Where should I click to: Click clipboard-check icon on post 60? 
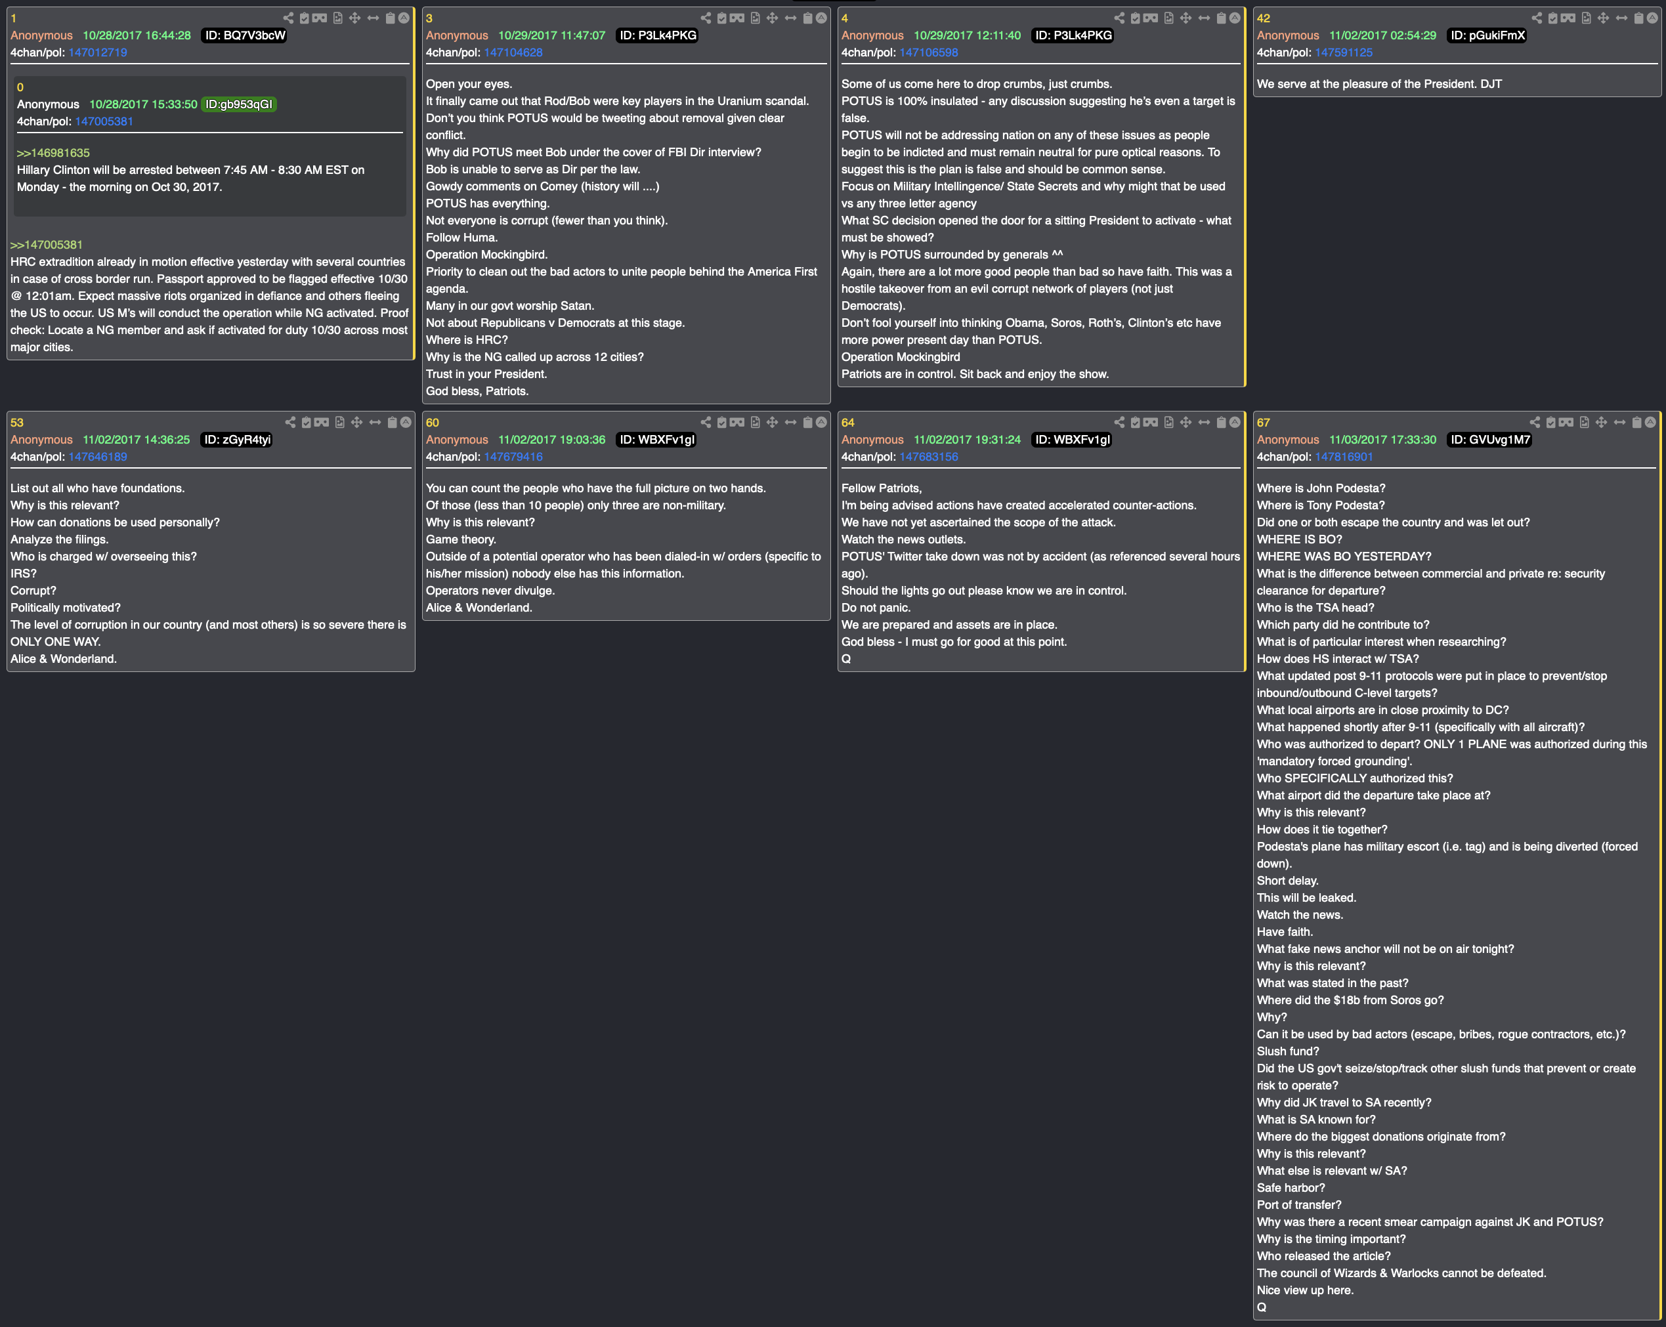721,423
